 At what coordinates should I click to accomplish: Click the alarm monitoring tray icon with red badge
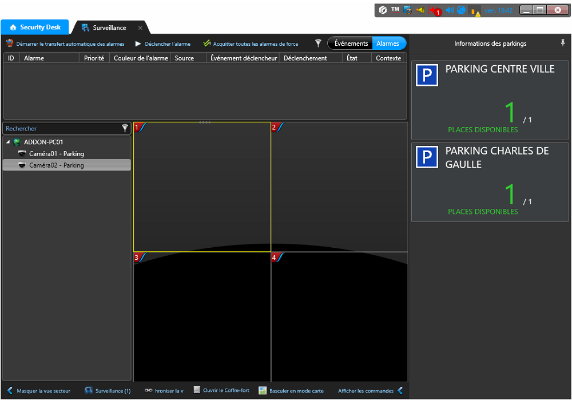pos(434,10)
